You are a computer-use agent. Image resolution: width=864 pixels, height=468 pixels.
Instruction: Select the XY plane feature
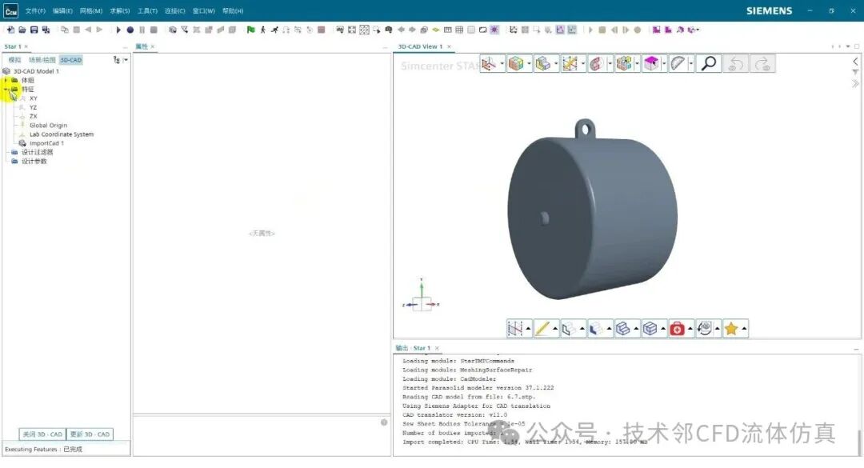point(33,98)
